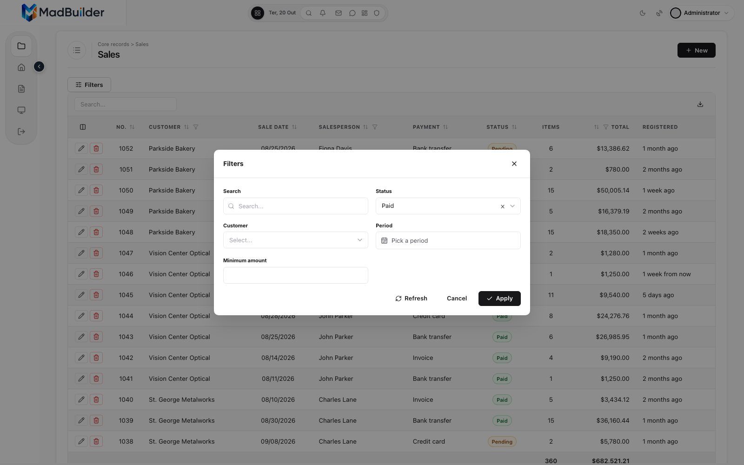This screenshot has width=744, height=465.
Task: Go to home icon in sidebar
Action: pyautogui.click(x=21, y=67)
